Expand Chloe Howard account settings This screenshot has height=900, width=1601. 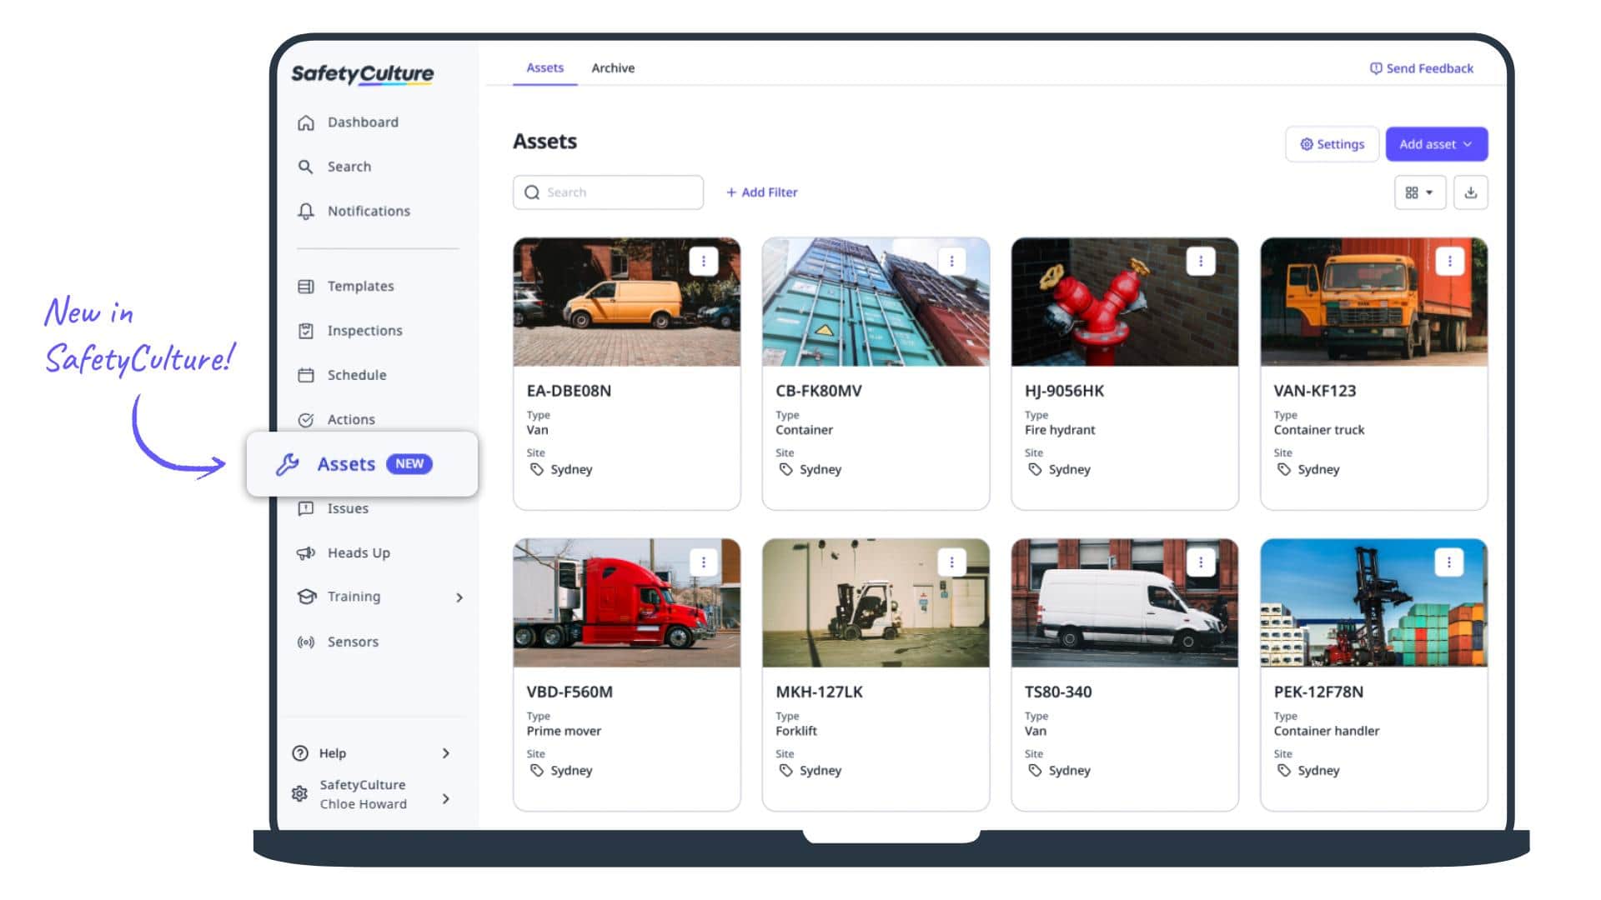tap(446, 798)
